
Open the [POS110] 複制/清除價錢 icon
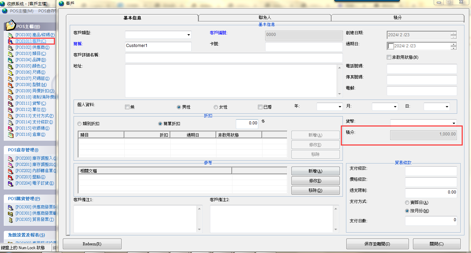point(11,97)
